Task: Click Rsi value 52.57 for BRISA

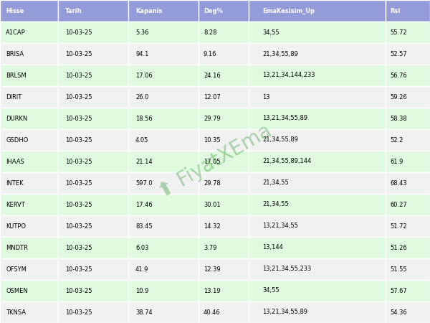Action: pyautogui.click(x=398, y=54)
